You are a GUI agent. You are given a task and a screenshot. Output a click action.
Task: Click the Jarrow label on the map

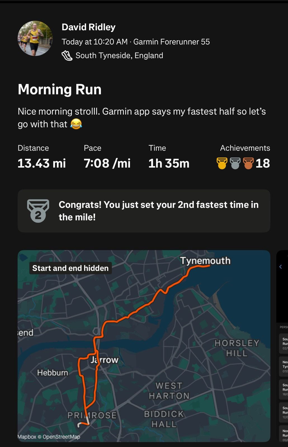[x=105, y=360]
